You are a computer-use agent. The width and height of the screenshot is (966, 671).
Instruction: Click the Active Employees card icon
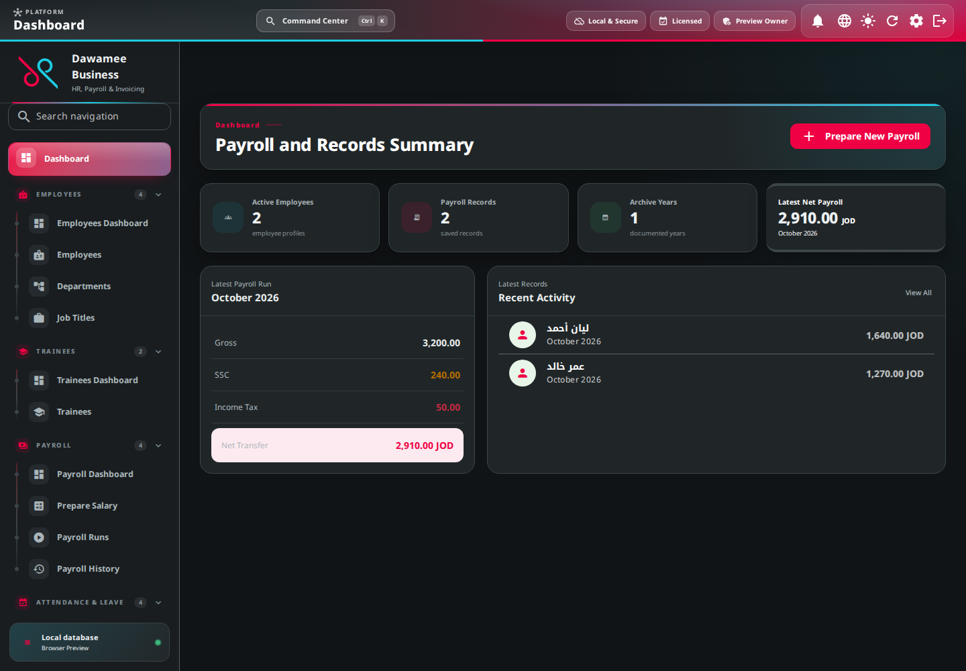tap(228, 217)
